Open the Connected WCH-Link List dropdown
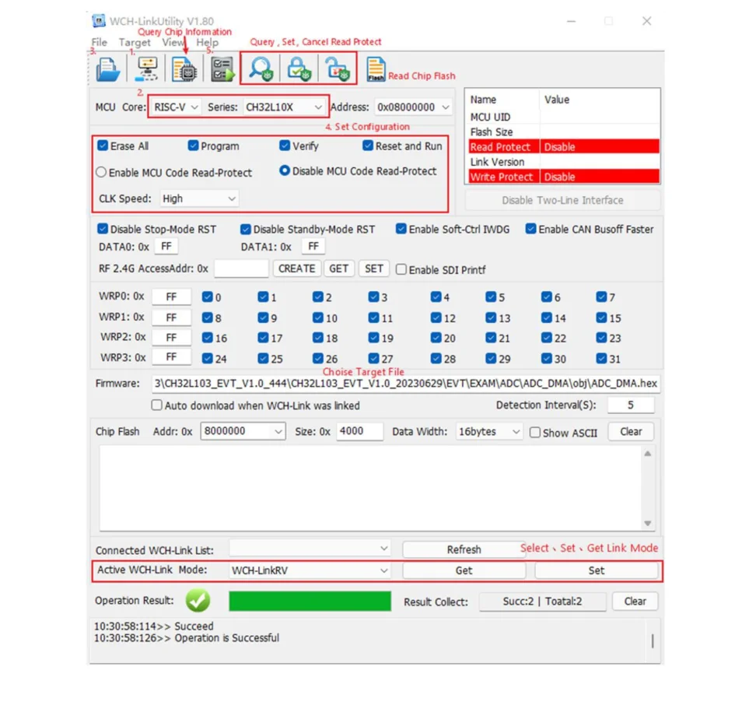749x705 pixels. [310, 549]
